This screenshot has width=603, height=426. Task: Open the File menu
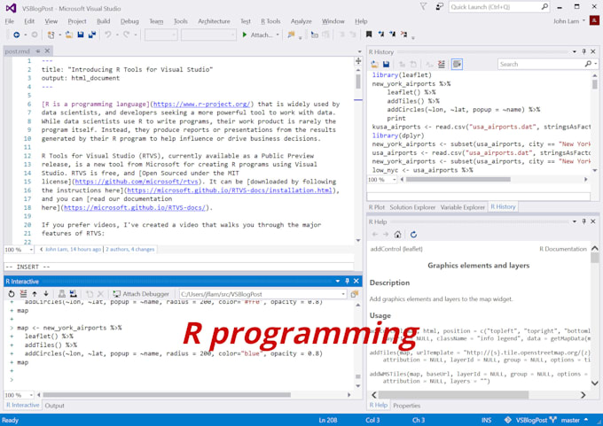[9, 21]
